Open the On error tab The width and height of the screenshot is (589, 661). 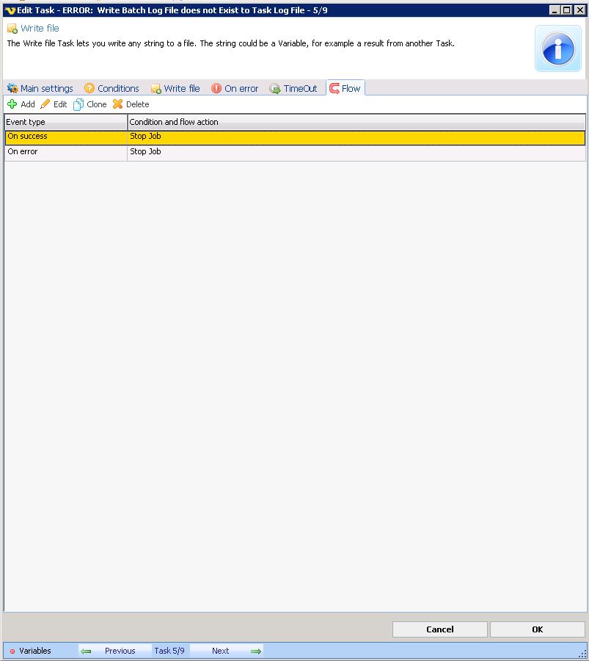pos(235,88)
